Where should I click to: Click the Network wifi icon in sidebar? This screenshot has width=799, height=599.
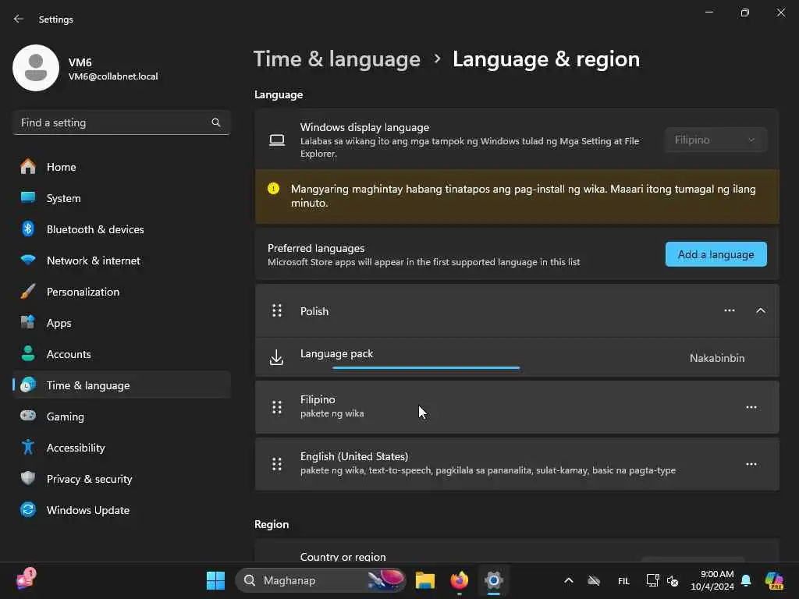coord(28,261)
